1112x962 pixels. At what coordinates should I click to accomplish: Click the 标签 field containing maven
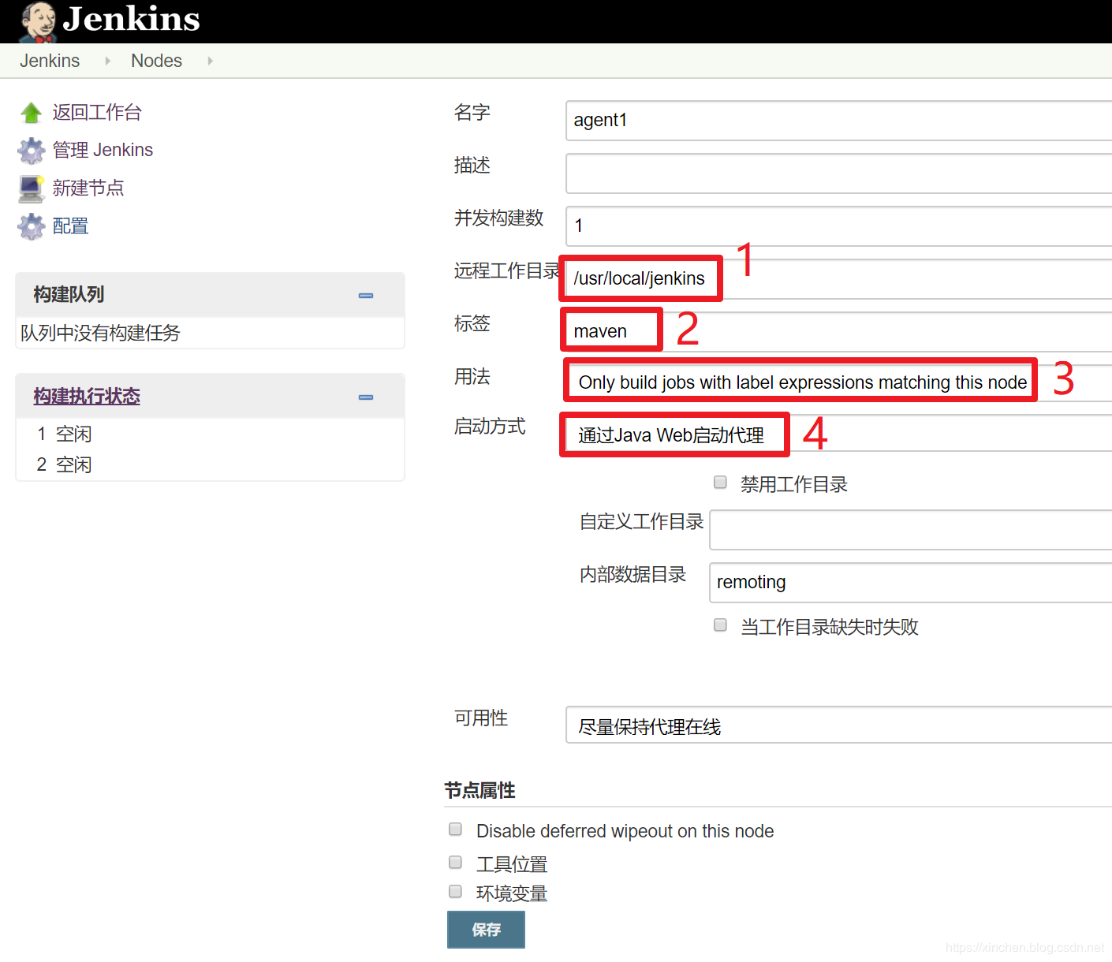(839, 331)
